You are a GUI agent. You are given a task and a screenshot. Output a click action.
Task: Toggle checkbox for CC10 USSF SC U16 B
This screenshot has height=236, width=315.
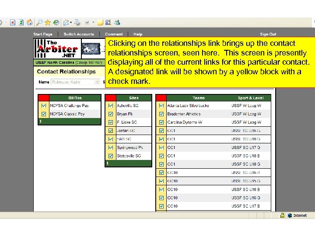pos(161,189)
